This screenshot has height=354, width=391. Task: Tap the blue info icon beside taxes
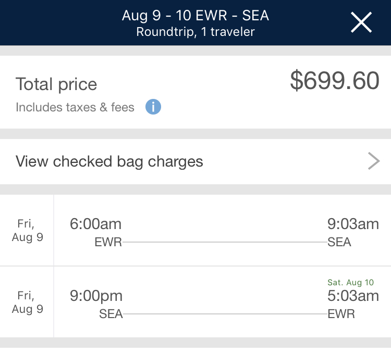[153, 107]
